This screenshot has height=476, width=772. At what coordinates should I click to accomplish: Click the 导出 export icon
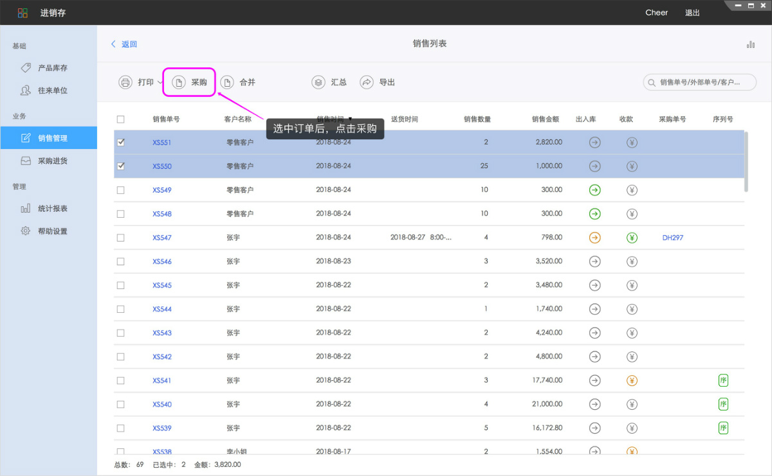(x=367, y=82)
